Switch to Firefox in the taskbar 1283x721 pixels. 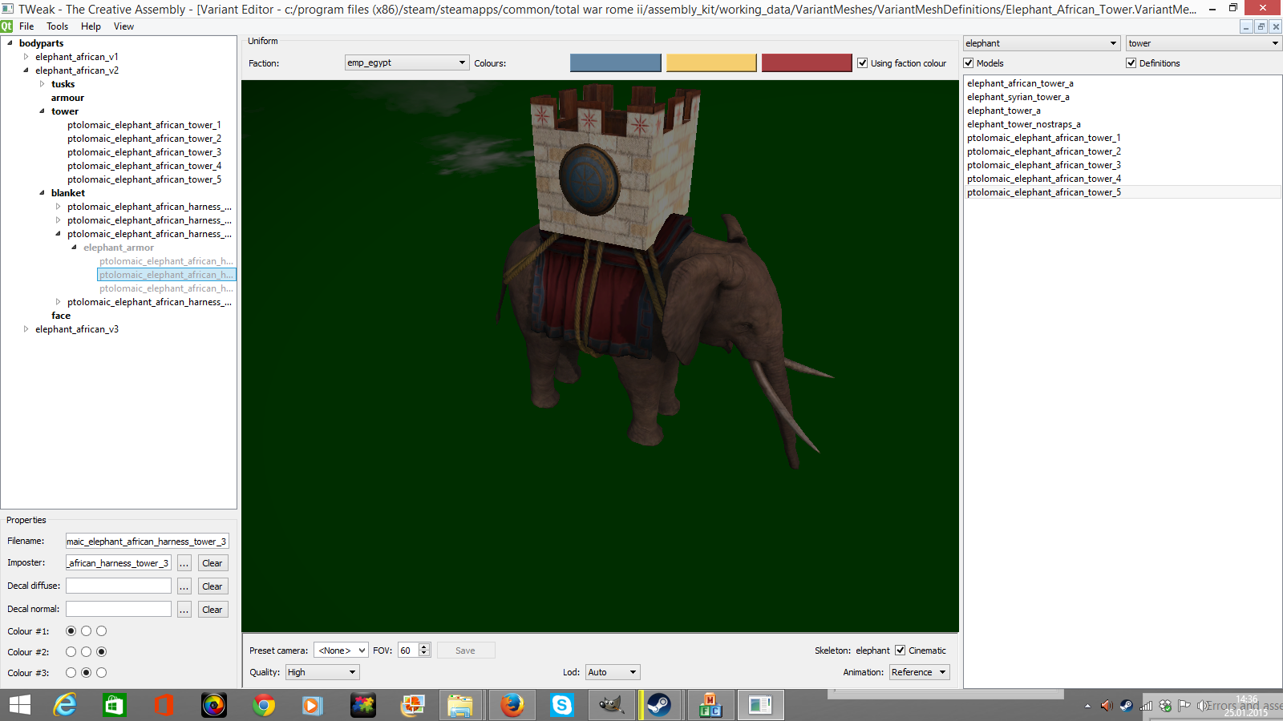pyautogui.click(x=512, y=705)
